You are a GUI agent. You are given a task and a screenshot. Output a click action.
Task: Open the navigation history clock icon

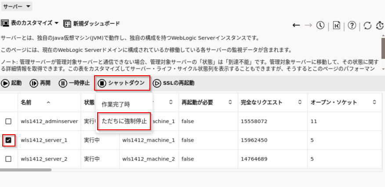pos(320,26)
